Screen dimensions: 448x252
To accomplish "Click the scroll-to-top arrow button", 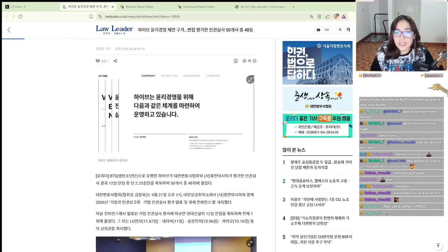I will pyautogui.click(x=438, y=246).
